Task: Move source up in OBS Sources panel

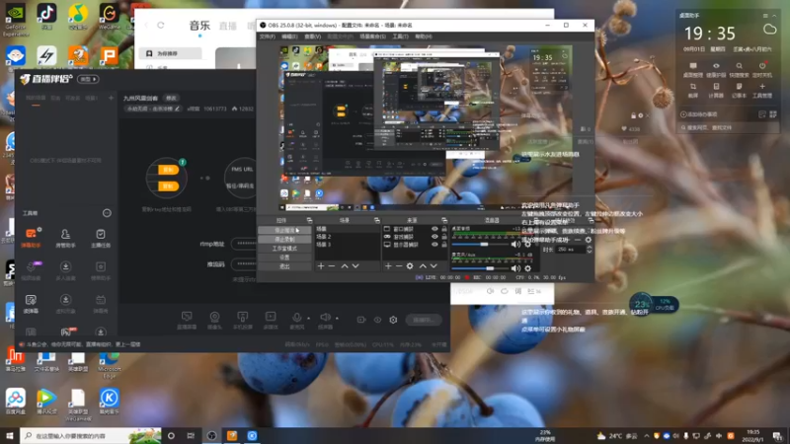Action: tap(423, 265)
